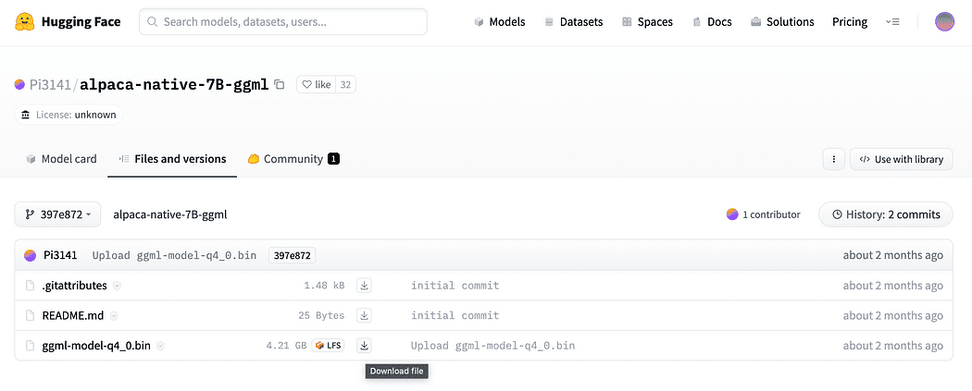Click the safety badge next to README.md
Screen dimensions: 972x391
pyautogui.click(x=114, y=315)
